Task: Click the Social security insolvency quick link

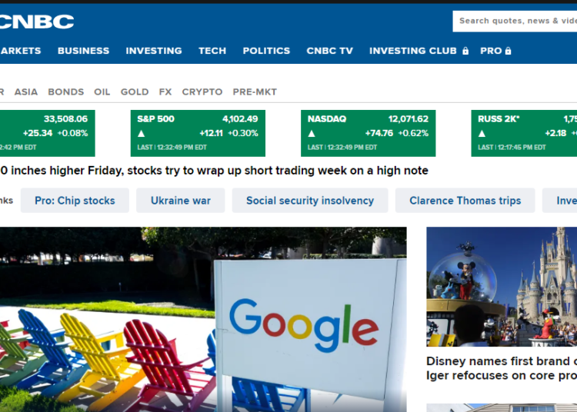Action: [x=310, y=201]
